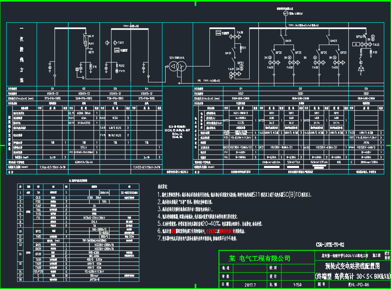Click the 'PE TMY-1x(60x6)' grounding bar label
391x289 pixels.
(209, 80)
